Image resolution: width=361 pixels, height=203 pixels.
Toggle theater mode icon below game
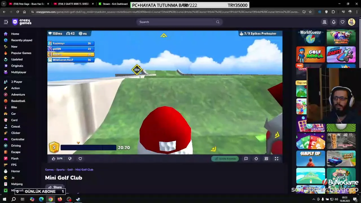266,159
